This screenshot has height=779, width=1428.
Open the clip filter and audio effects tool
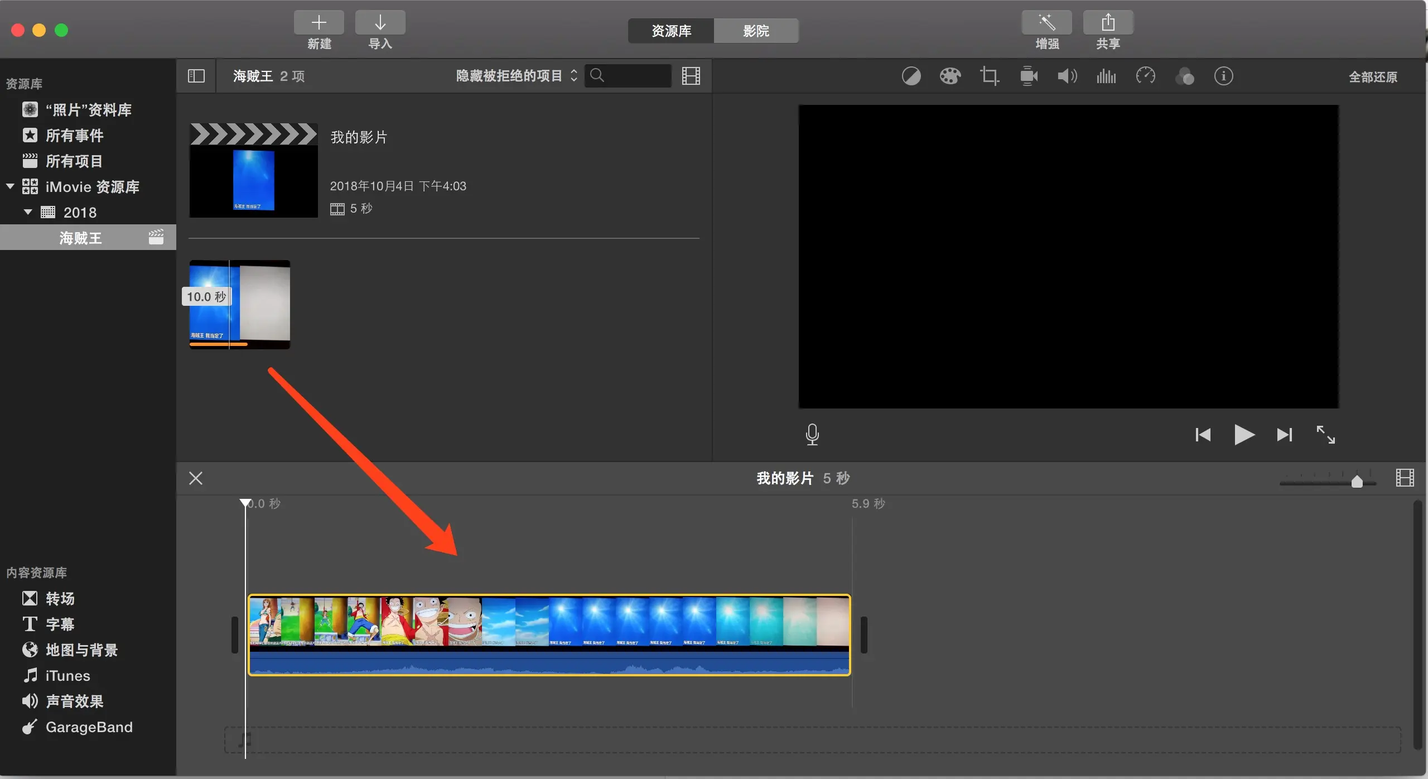coord(1185,76)
